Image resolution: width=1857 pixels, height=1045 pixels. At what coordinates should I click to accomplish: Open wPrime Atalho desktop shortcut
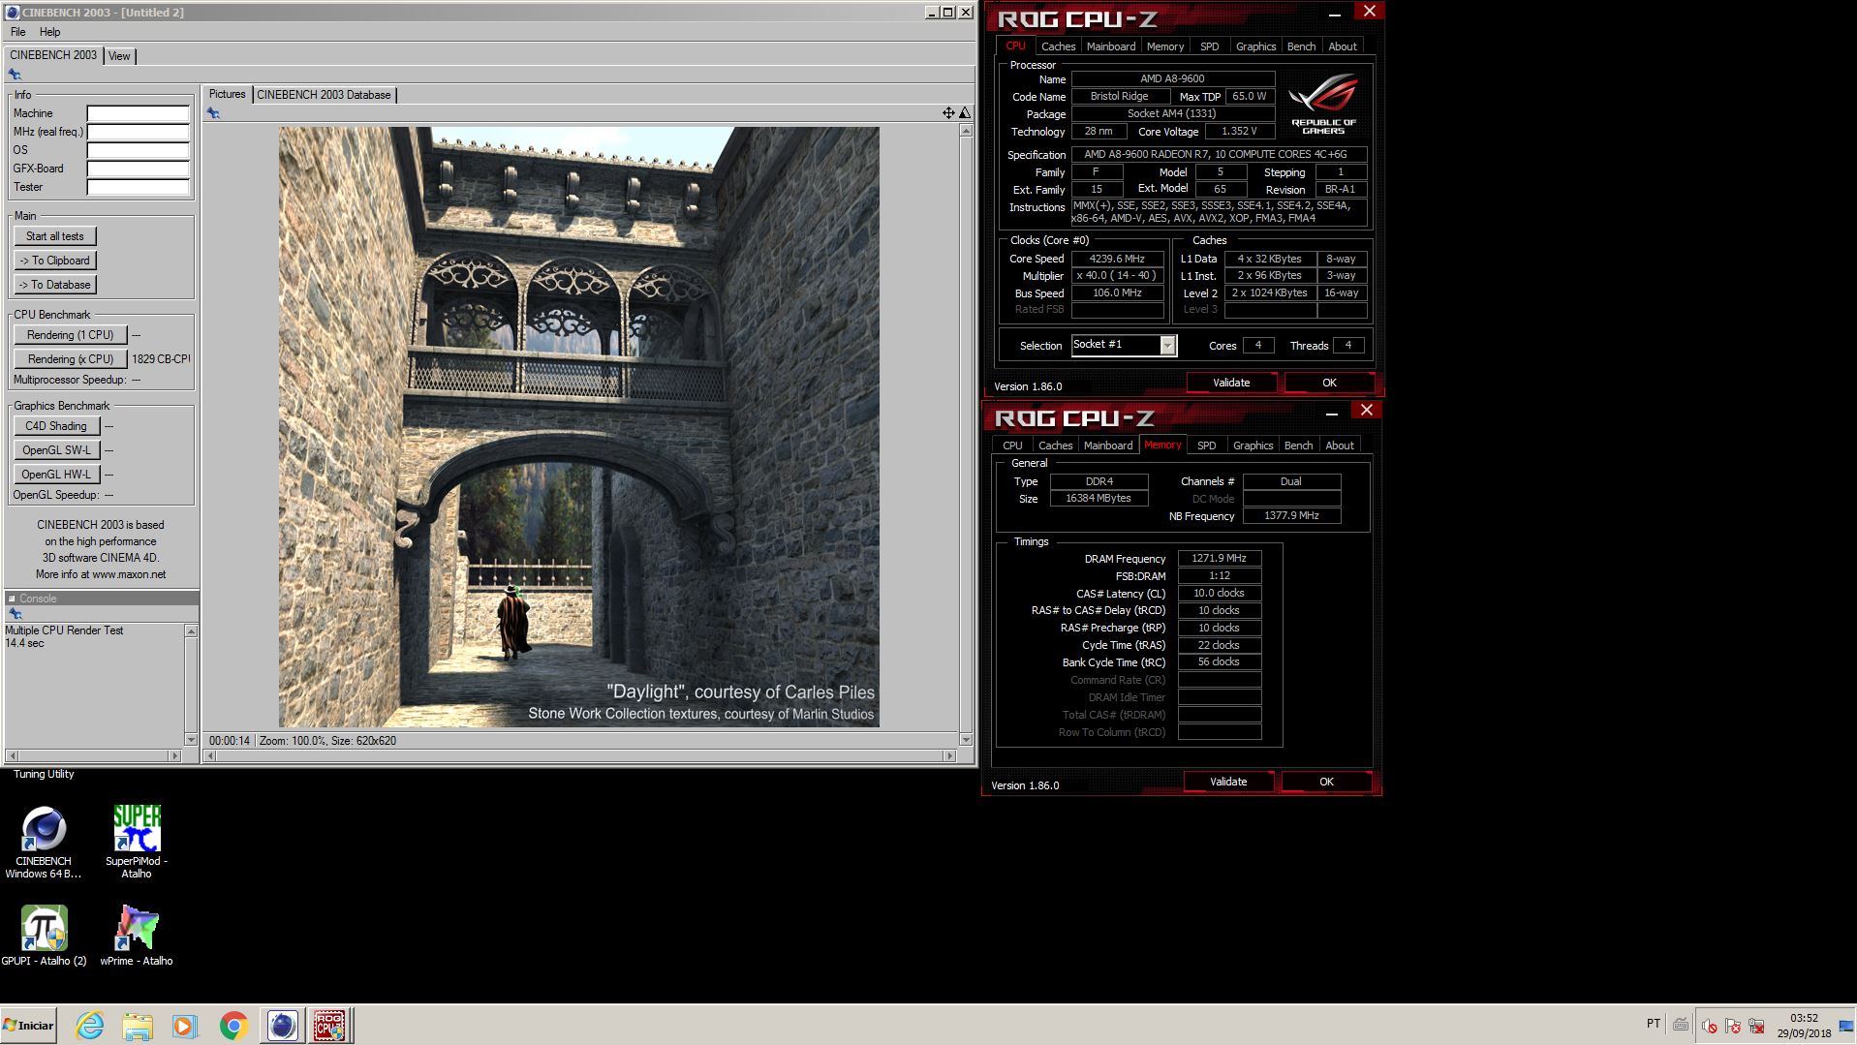pyautogui.click(x=137, y=936)
